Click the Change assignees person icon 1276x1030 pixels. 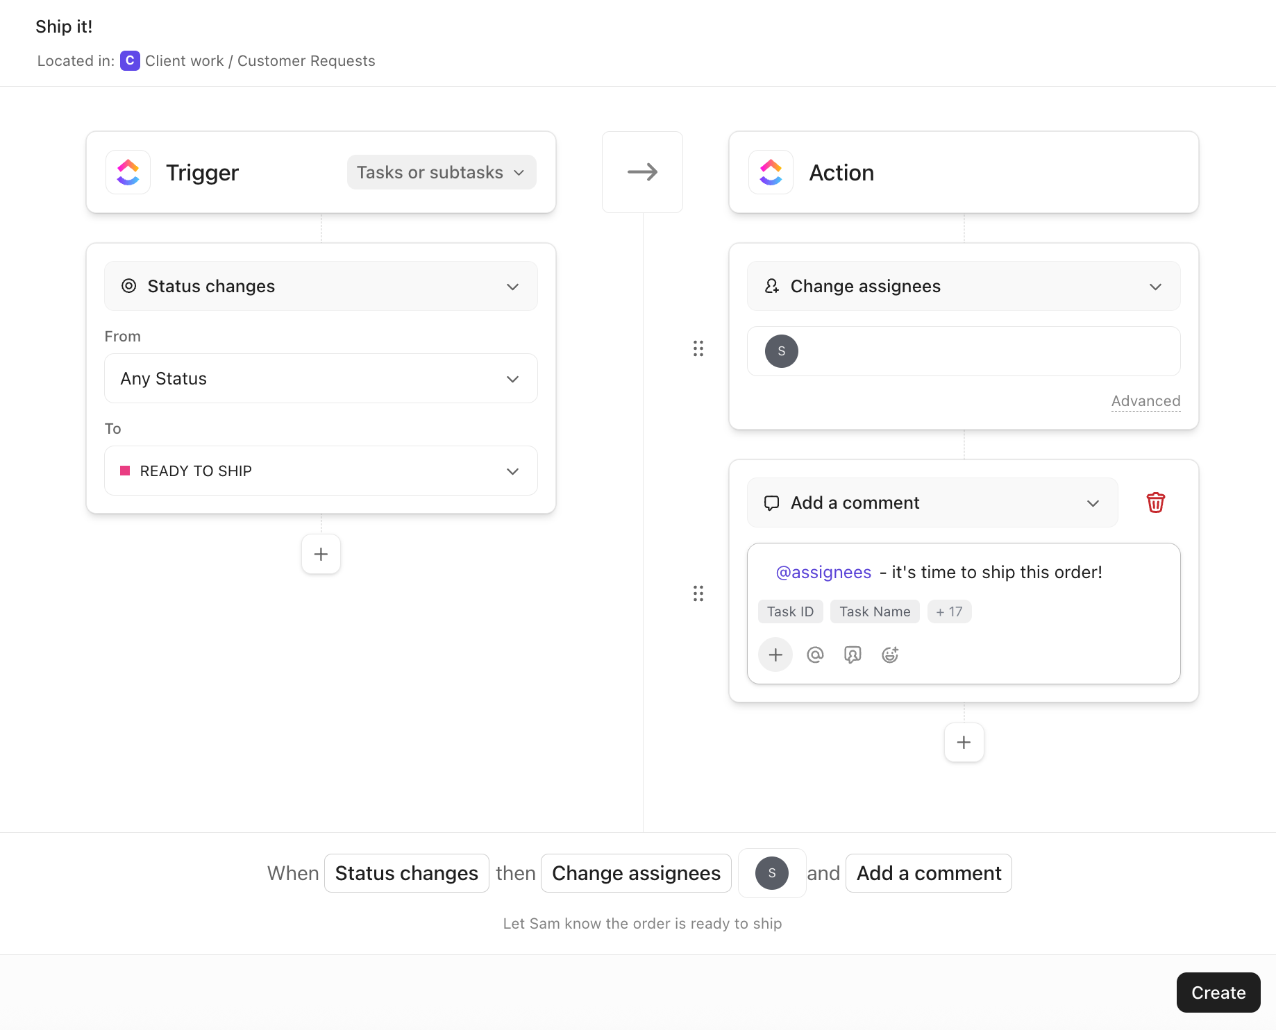[772, 285]
